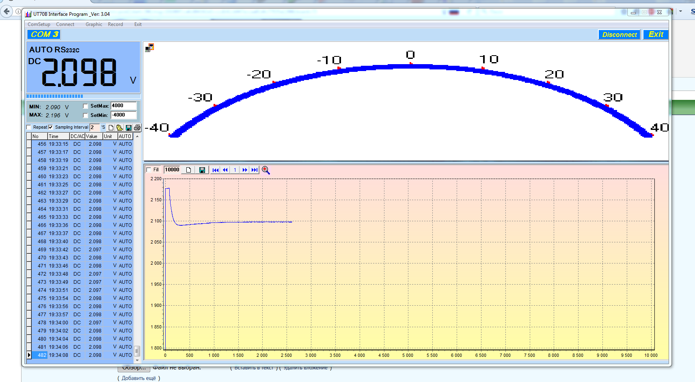Toggle the Fill checkbox on the graph
This screenshot has height=382, width=695.
click(149, 170)
